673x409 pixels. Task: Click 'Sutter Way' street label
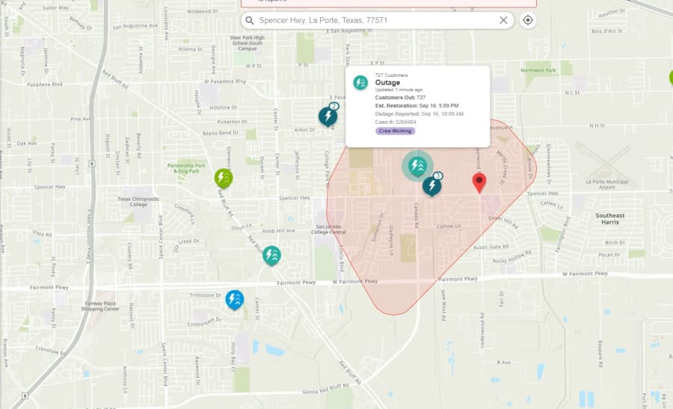(55, 7)
